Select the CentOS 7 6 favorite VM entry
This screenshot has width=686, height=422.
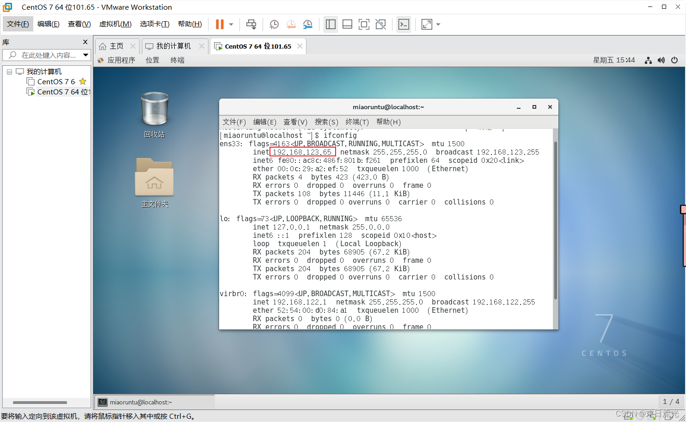(x=56, y=81)
